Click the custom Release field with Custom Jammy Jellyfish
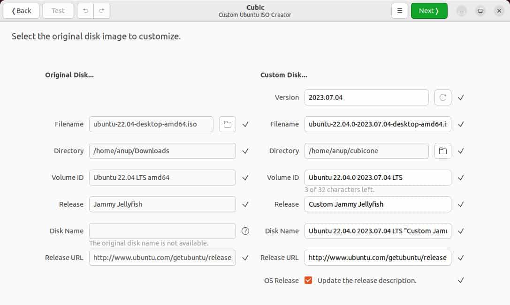Screen dimensions: 510x305 click(377, 204)
